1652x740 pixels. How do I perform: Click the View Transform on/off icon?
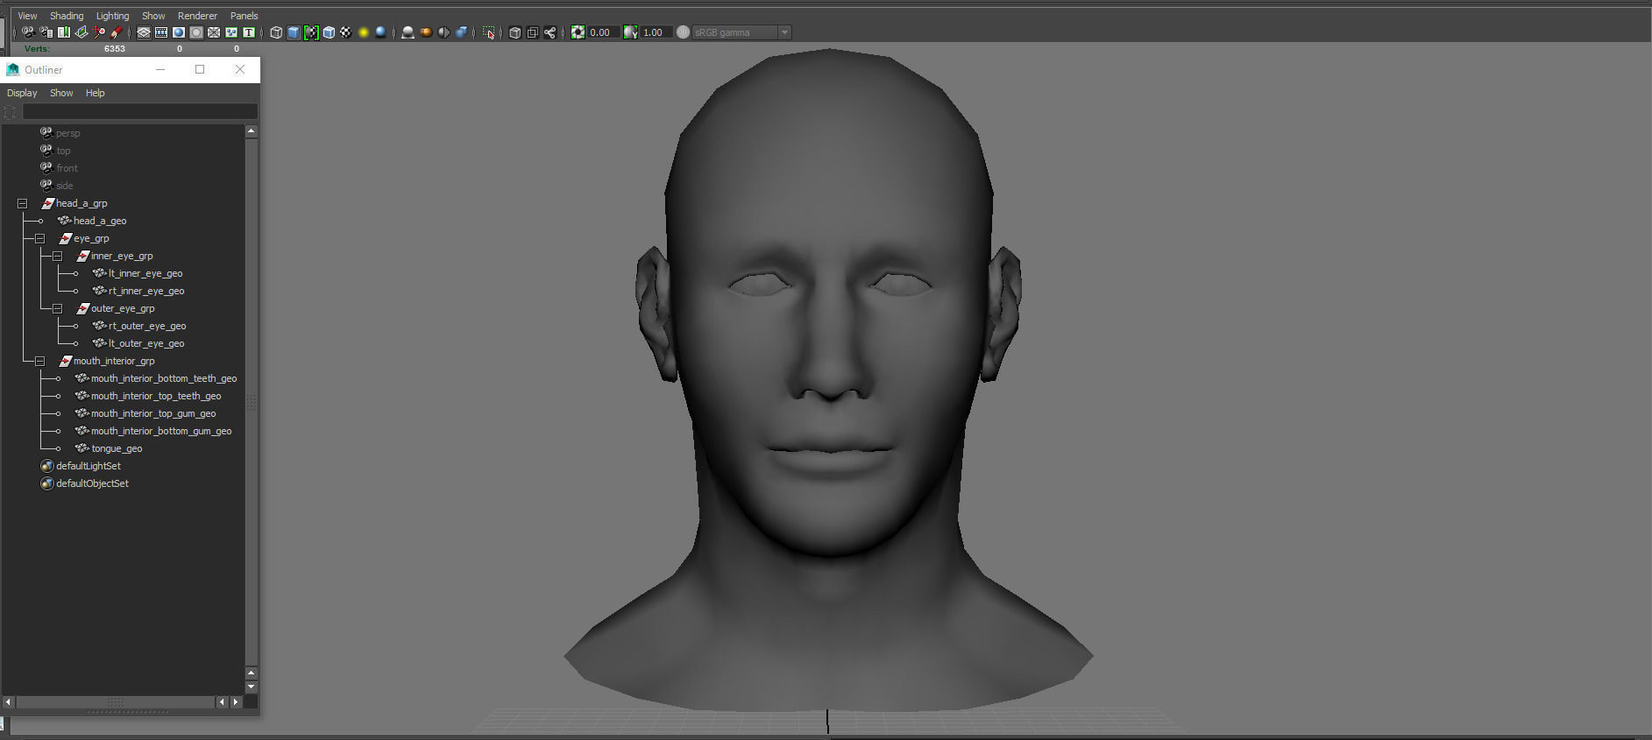pyautogui.click(x=683, y=32)
